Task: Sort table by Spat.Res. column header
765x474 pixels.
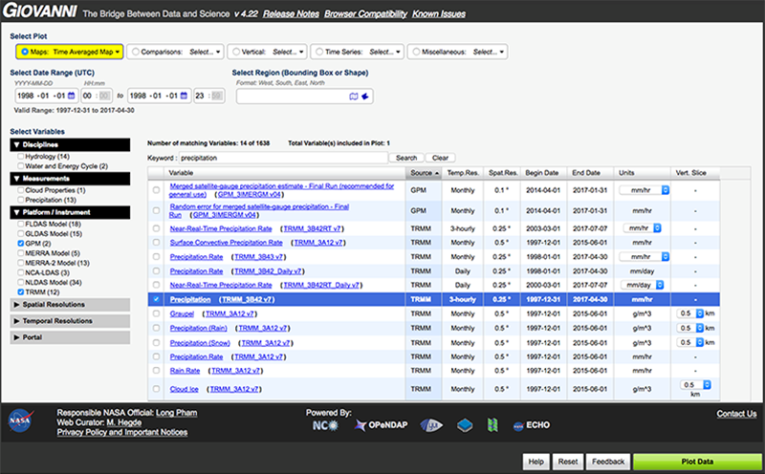Action: [503, 173]
